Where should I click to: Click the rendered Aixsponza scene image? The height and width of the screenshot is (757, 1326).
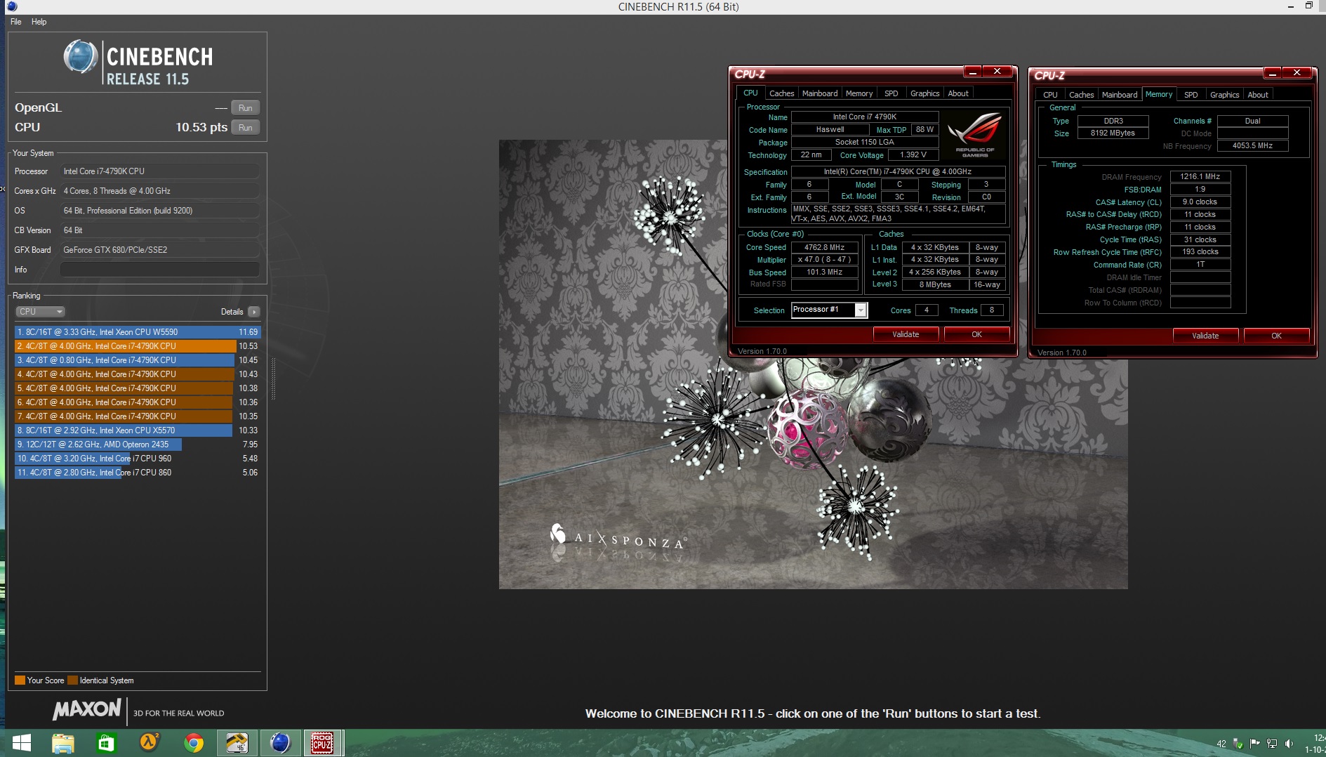point(813,364)
